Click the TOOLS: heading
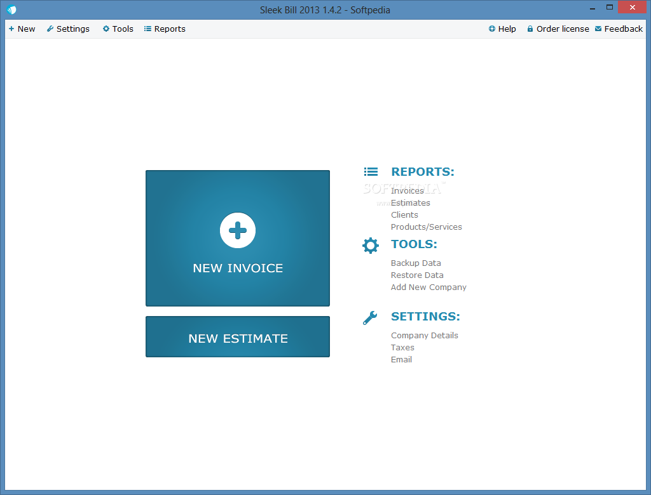Image resolution: width=651 pixels, height=495 pixels. click(x=414, y=244)
